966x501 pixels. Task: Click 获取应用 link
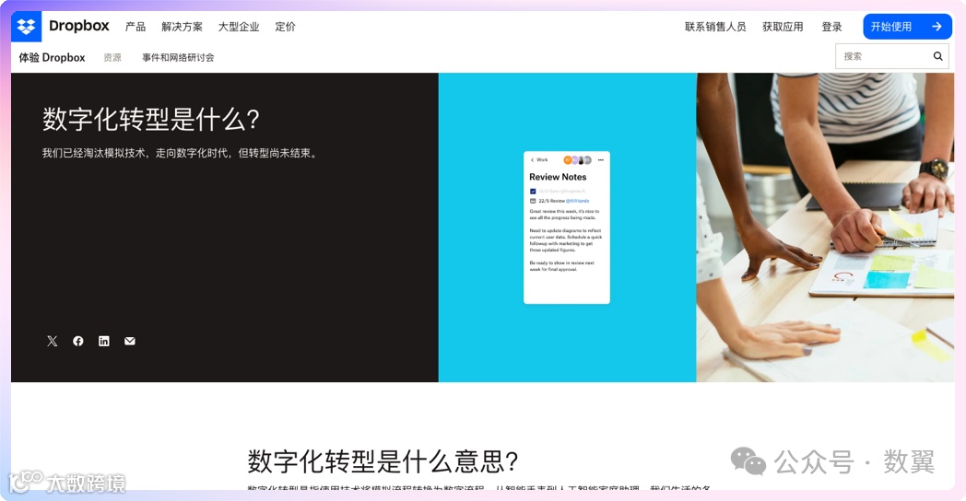[783, 27]
